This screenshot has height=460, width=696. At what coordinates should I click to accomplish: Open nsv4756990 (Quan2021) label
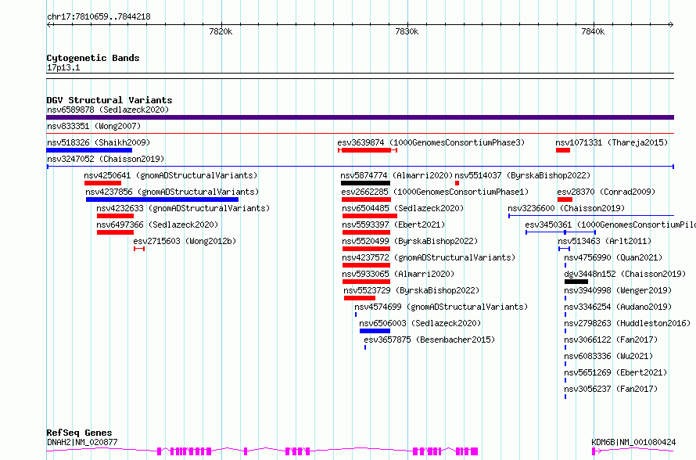click(613, 257)
